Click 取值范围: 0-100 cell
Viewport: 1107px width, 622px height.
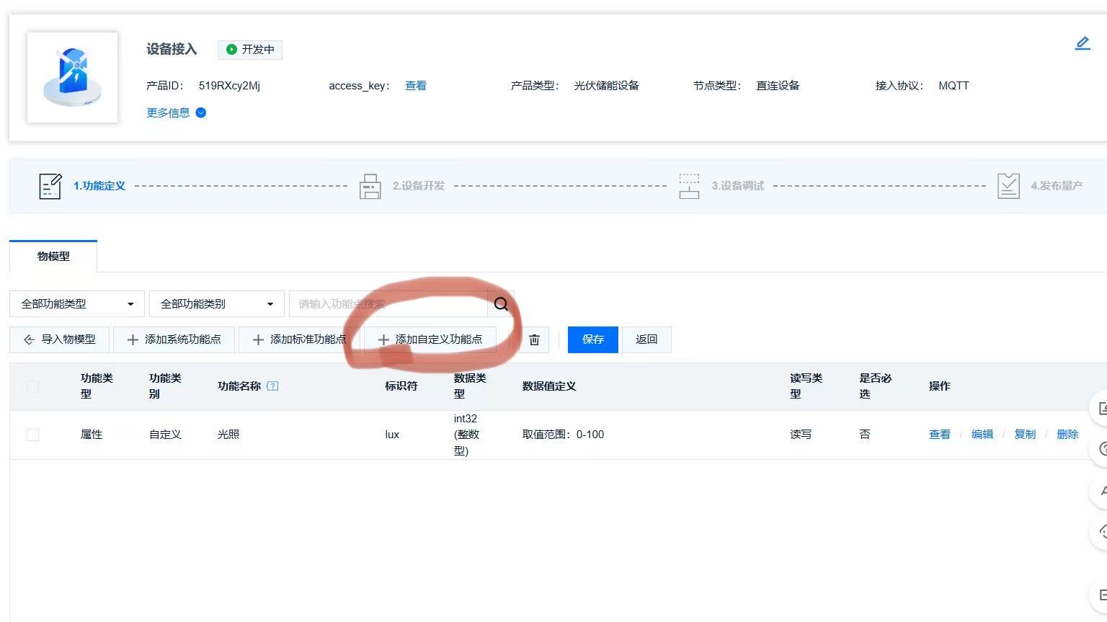click(563, 434)
